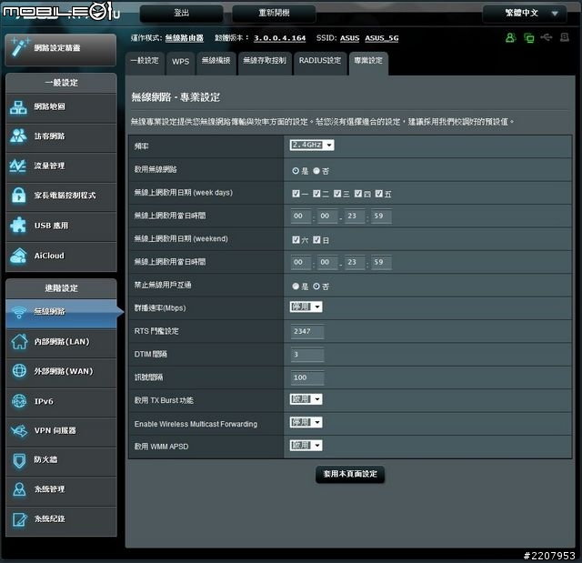
Task: Expand the 群播速率(Mbps) dropdown
Action: coord(306,307)
